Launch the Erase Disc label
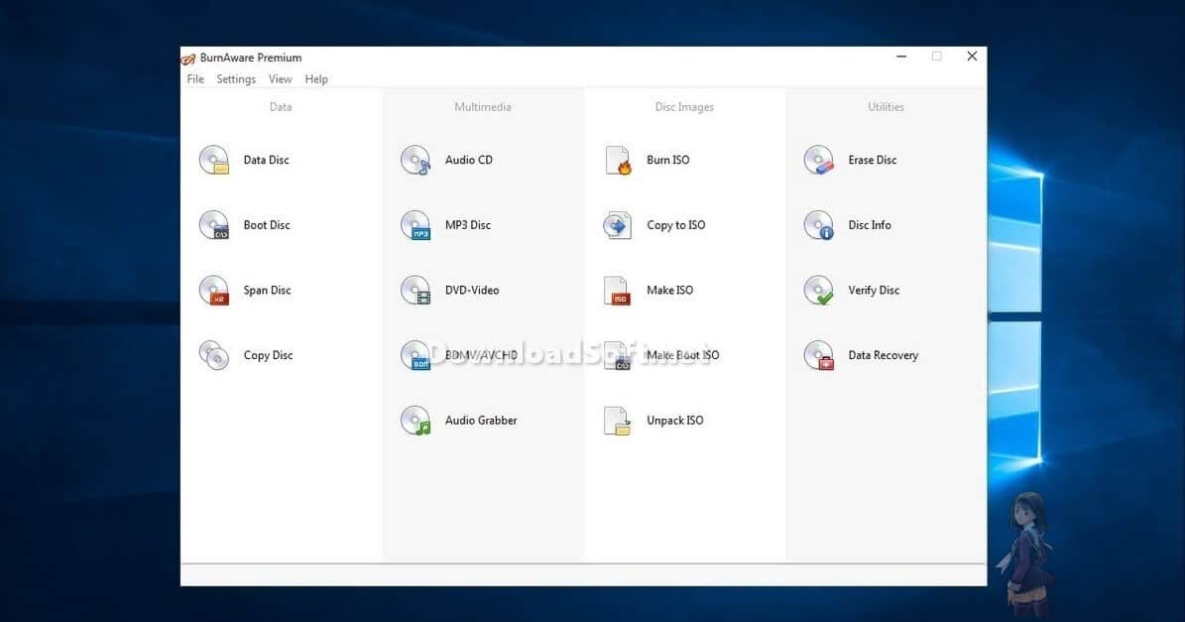The image size is (1185, 622). 872,161
